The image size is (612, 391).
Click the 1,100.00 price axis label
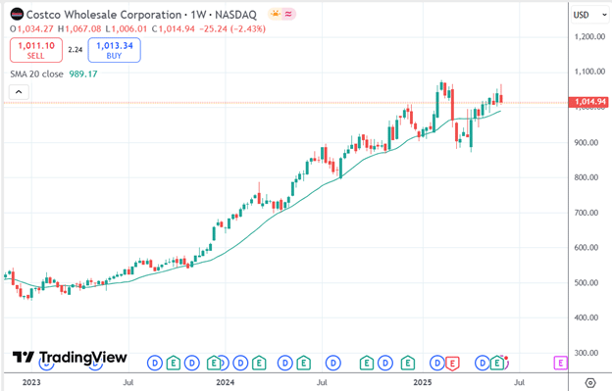point(589,72)
